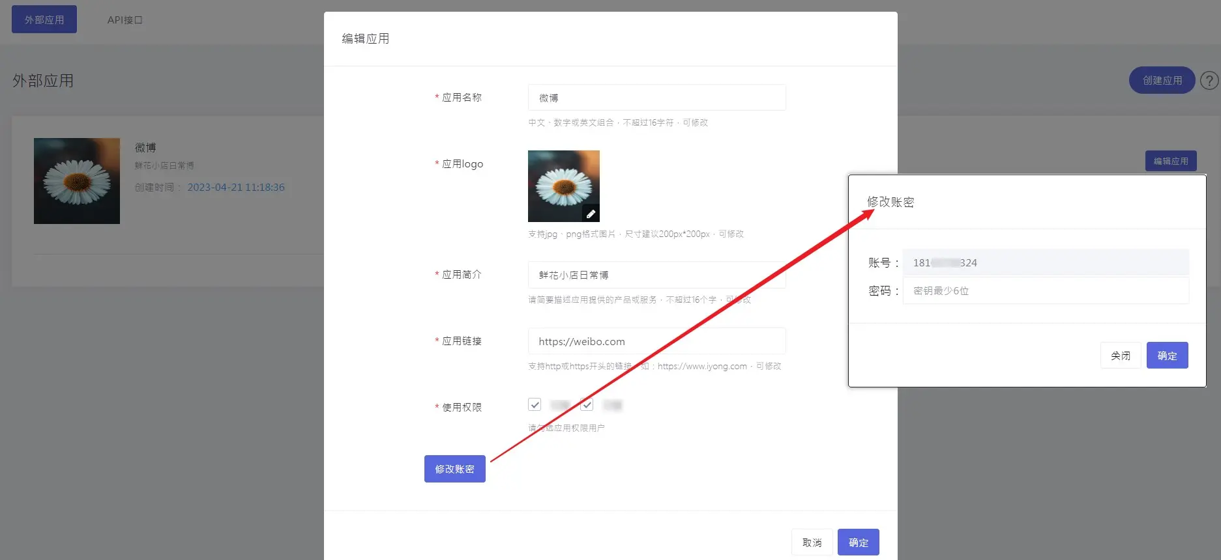Toggle the first usage permission checkbox
This screenshot has width=1221, height=560.
535,404
